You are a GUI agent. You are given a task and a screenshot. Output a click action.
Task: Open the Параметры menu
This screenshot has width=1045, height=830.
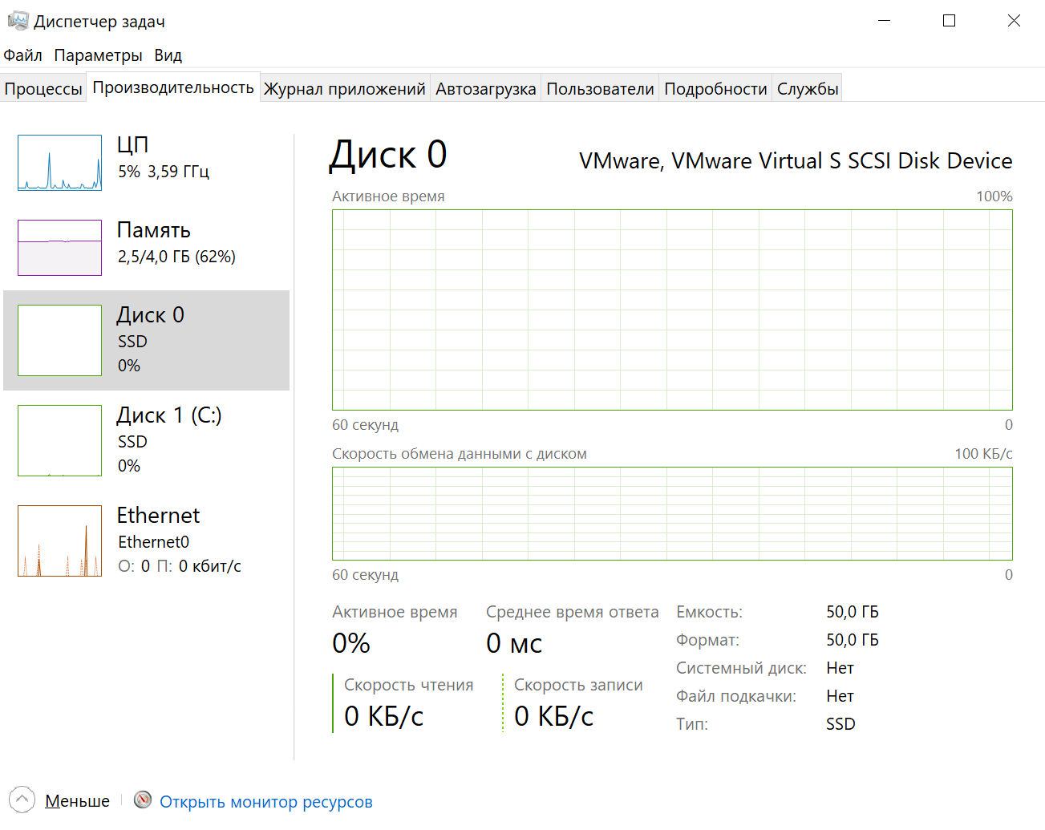[98, 55]
